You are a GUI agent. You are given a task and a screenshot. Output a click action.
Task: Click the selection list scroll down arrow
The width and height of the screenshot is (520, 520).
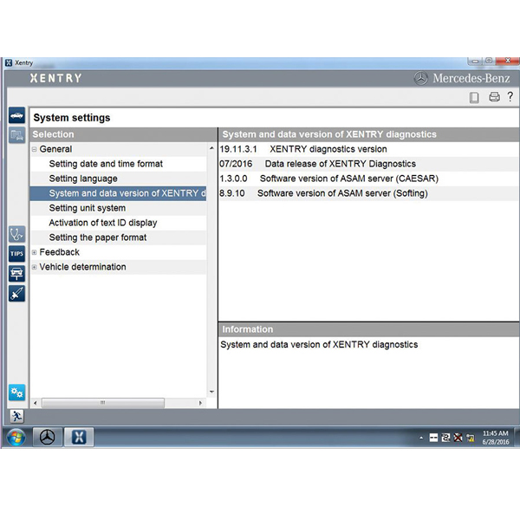tap(212, 392)
